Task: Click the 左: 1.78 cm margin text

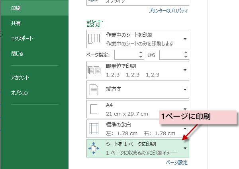Action: pos(121,133)
